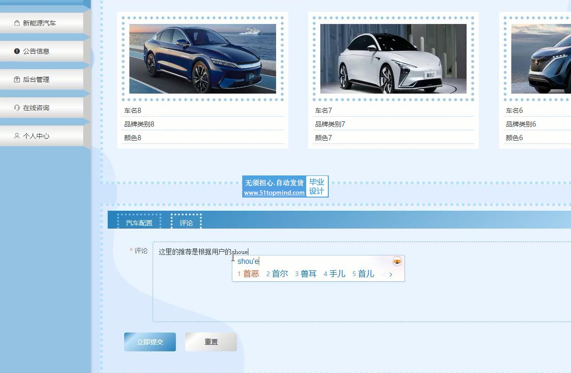The image size is (571, 373).
Task: Open the car photo for 车名6
Action: [x=541, y=59]
